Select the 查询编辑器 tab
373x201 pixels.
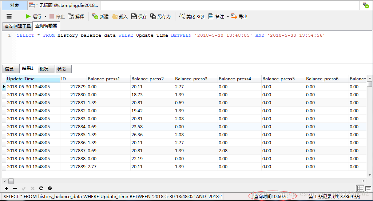46,26
